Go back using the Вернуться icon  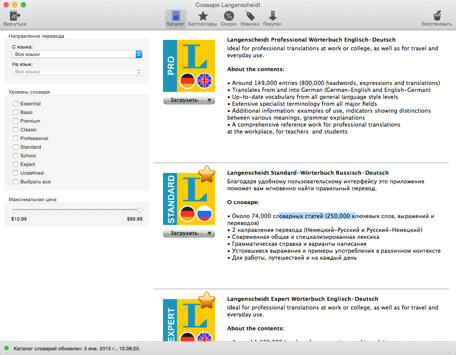click(15, 19)
